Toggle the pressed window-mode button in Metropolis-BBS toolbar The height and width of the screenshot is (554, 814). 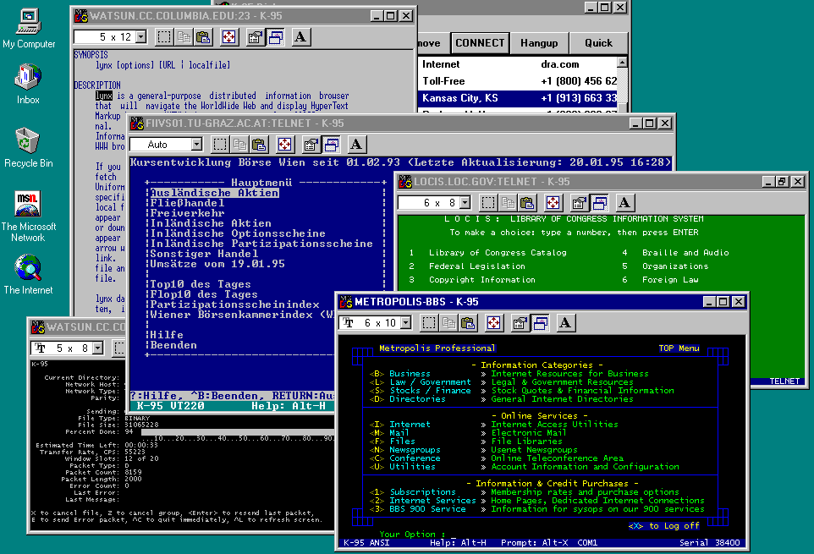[x=540, y=323]
